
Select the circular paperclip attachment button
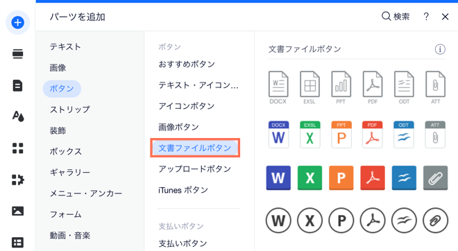click(435, 220)
